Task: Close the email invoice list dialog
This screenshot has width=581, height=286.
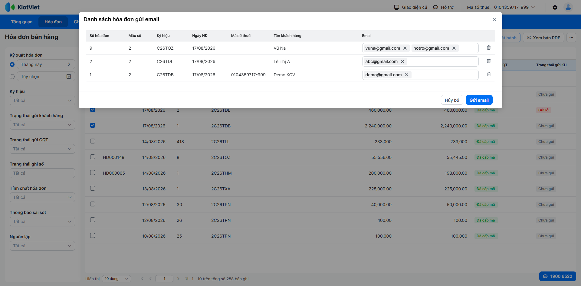Action: (x=494, y=19)
